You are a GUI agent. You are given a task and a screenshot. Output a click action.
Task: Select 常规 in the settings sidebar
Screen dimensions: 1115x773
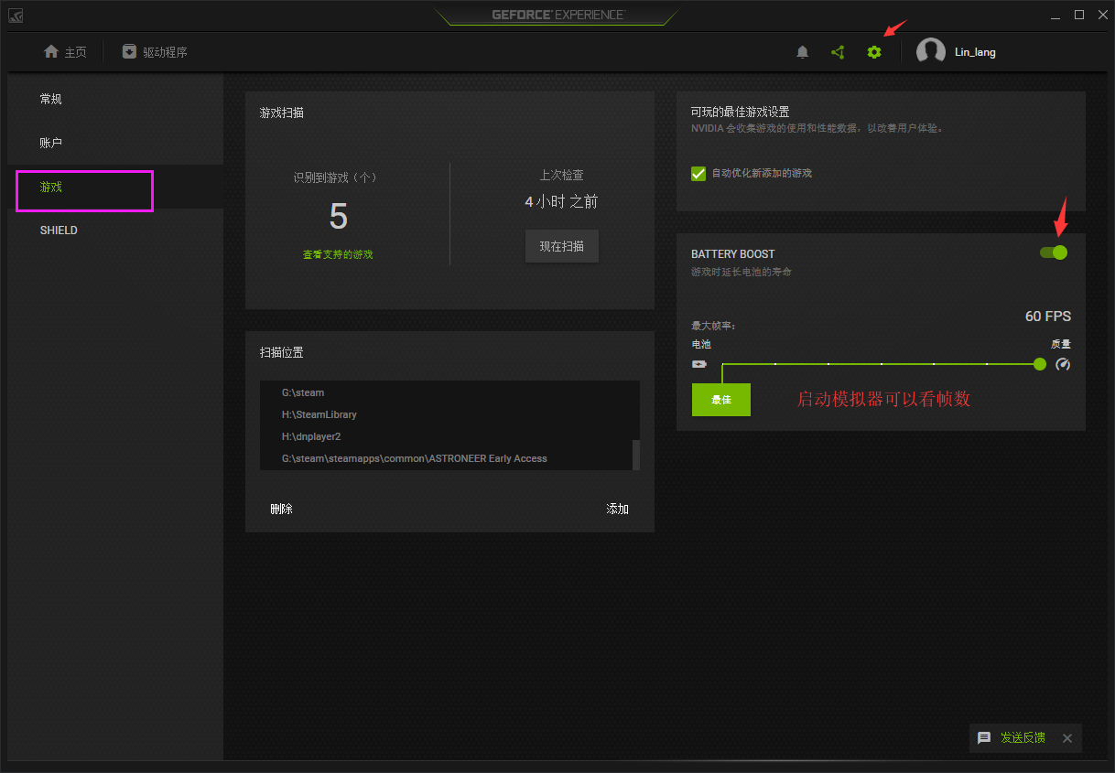click(x=51, y=99)
